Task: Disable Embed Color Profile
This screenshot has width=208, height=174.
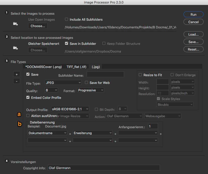Action: point(28,98)
